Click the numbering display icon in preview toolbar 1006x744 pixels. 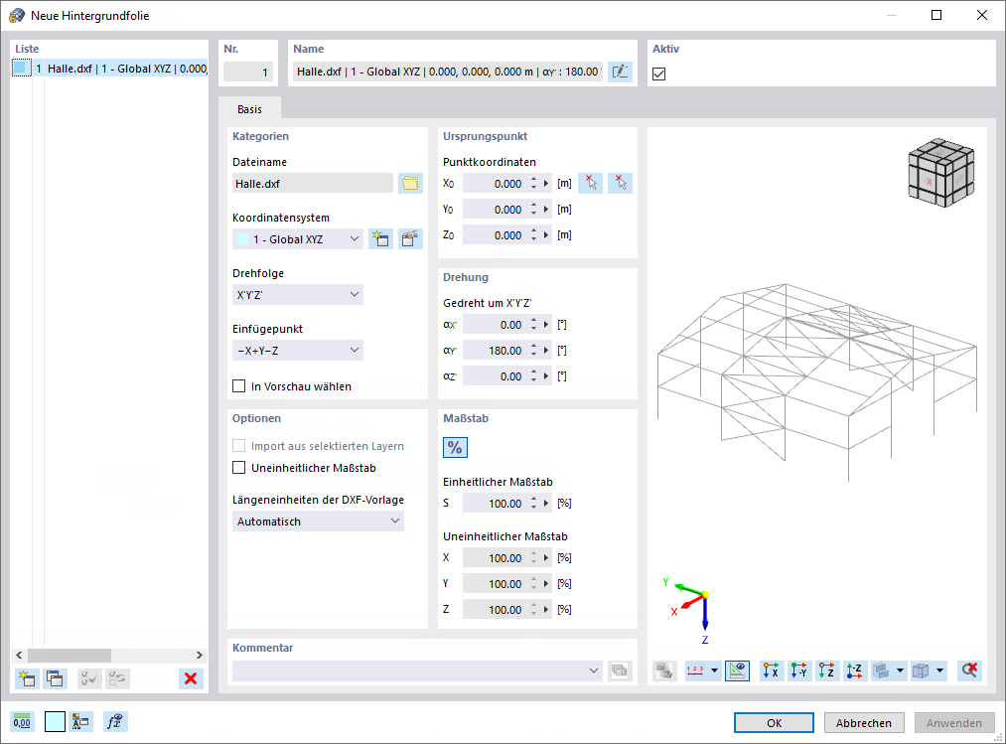[695, 670]
